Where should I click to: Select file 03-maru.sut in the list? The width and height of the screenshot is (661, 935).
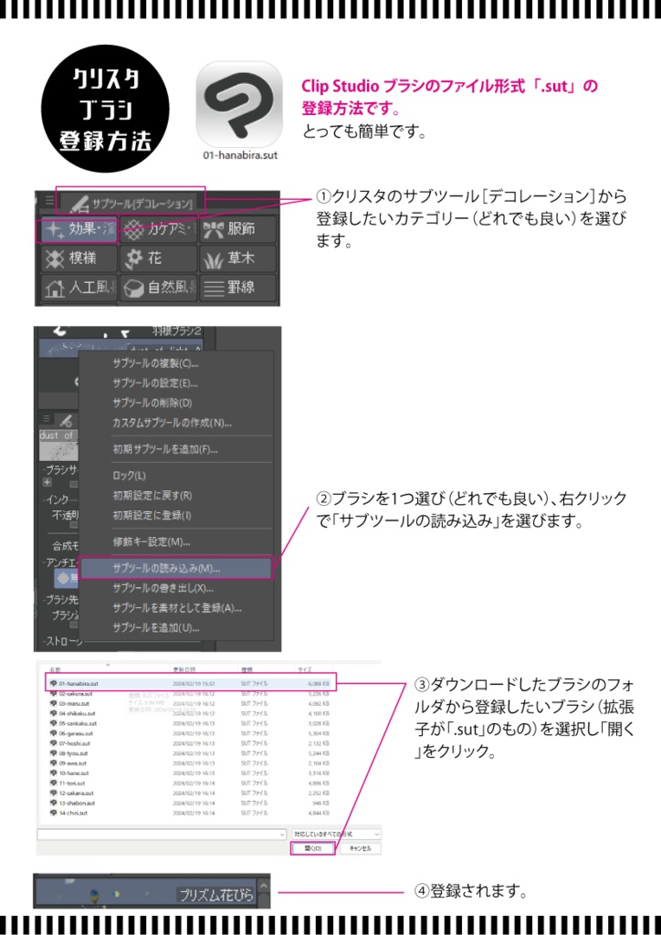coord(192,704)
